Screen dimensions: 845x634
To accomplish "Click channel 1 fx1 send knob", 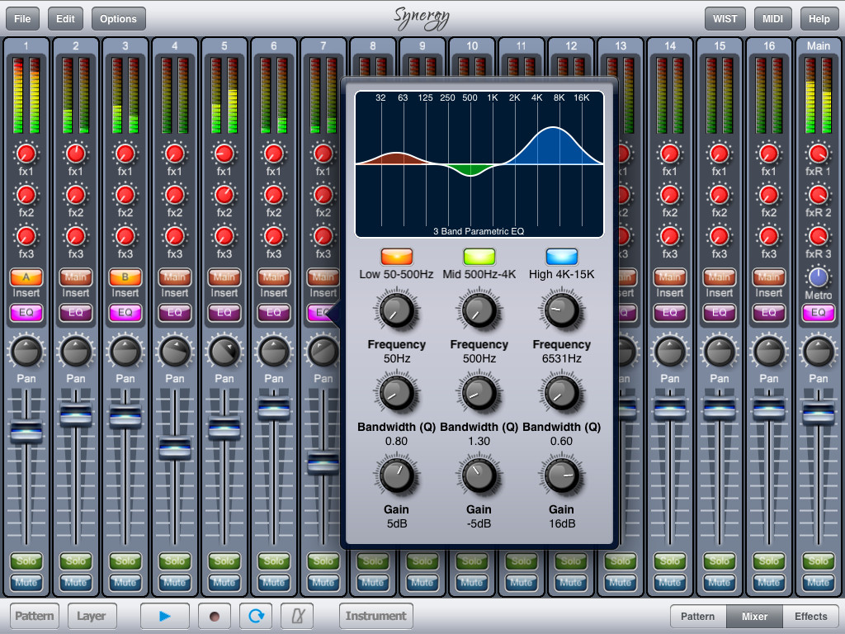I will pyautogui.click(x=26, y=154).
